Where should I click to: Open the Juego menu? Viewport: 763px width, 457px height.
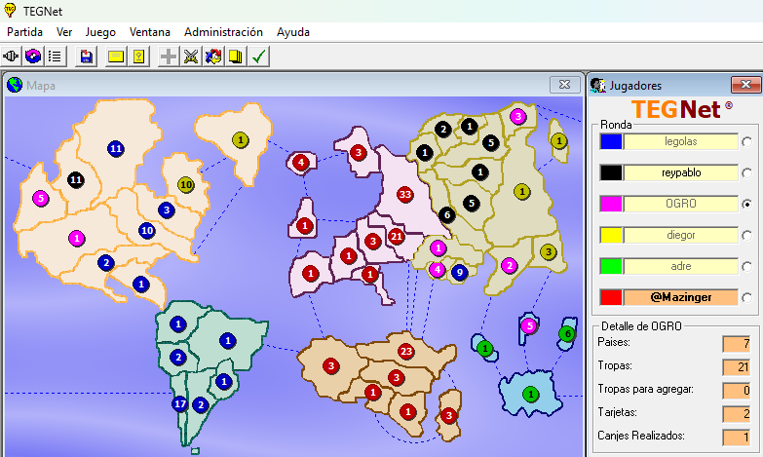pyautogui.click(x=100, y=31)
